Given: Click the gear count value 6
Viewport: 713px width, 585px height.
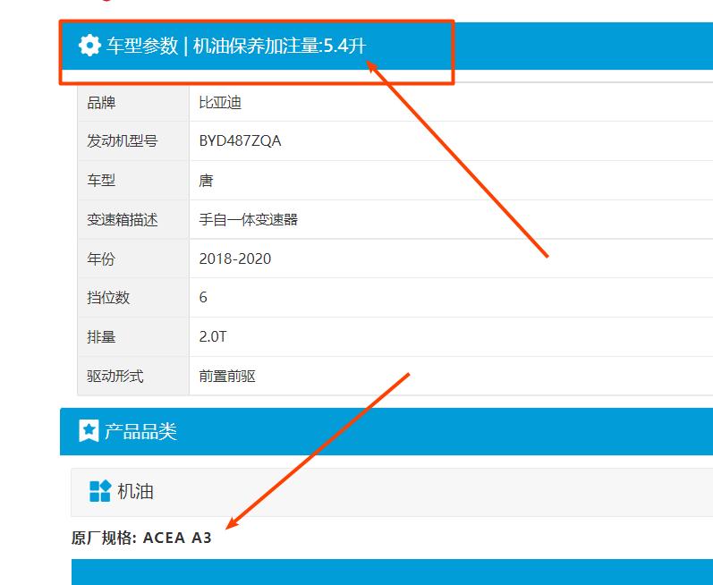Looking at the screenshot, I should [203, 297].
